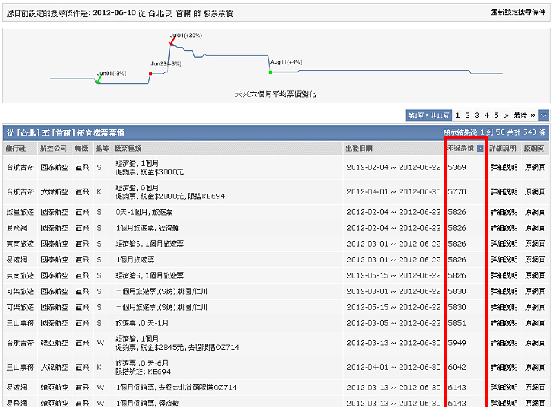Select page 1 in the pagination

457,115
